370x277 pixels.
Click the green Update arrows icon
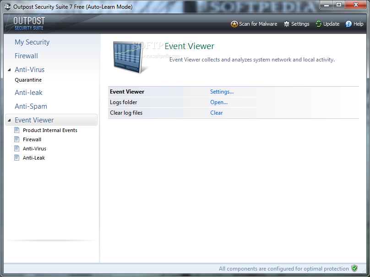[x=319, y=24]
